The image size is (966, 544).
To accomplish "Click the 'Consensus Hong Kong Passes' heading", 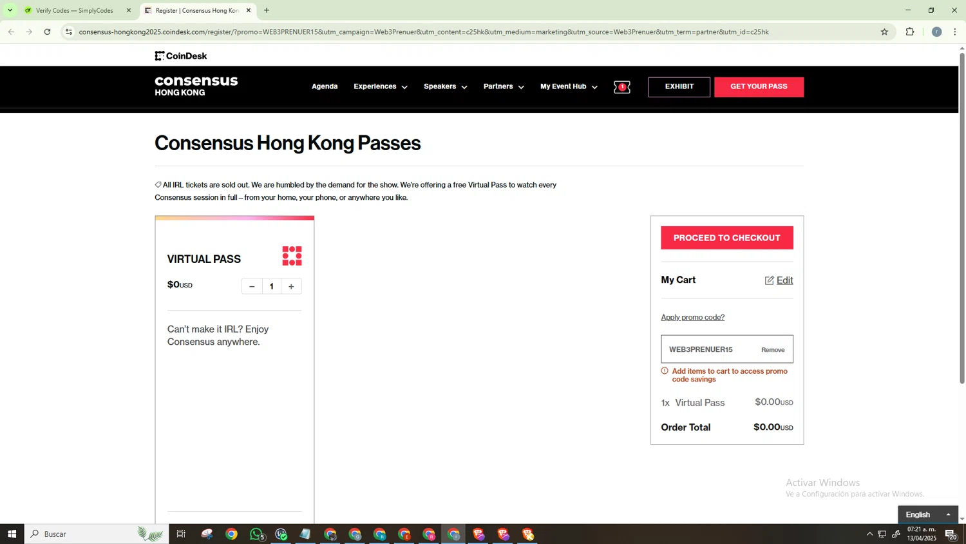I will [288, 143].
